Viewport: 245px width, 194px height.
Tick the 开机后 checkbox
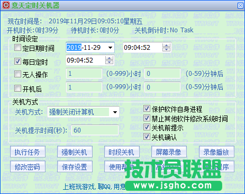point(17,88)
